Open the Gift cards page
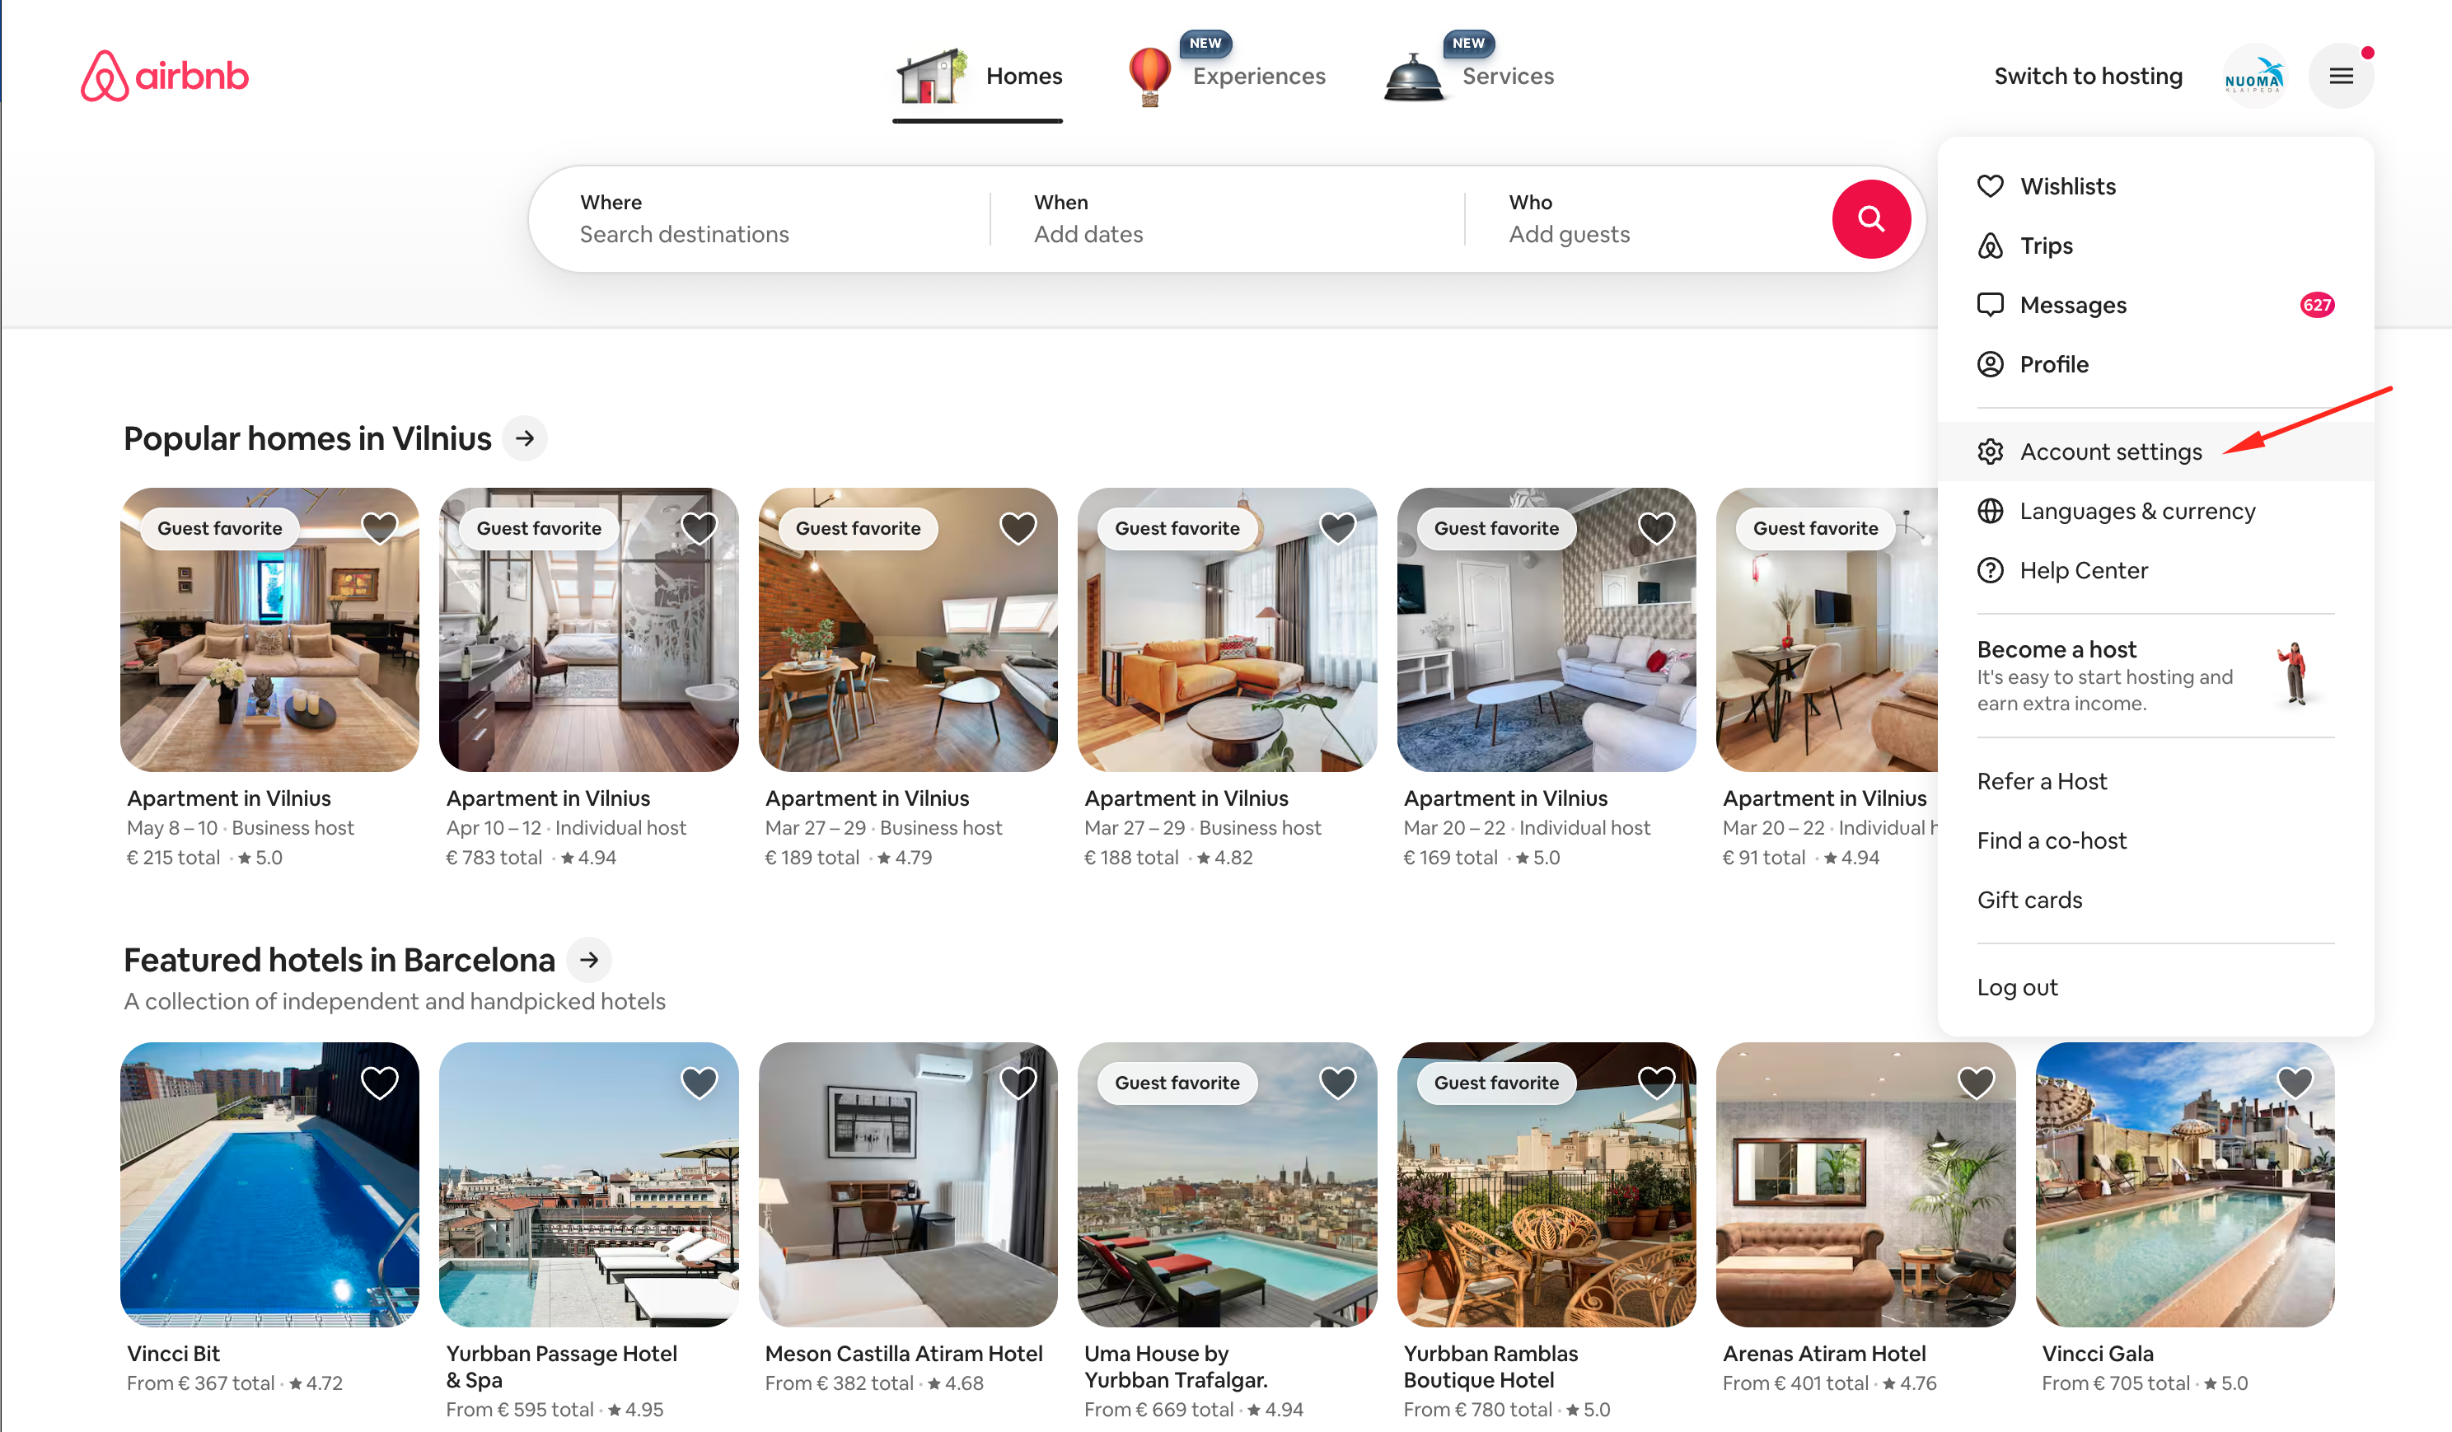 (2029, 899)
